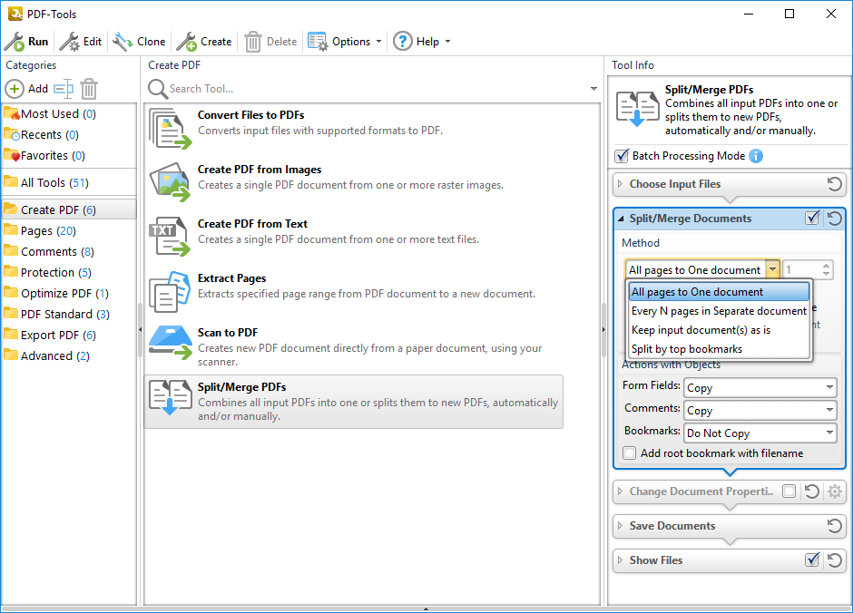
Task: Choose Split by top bookmarks option
Action: 687,349
